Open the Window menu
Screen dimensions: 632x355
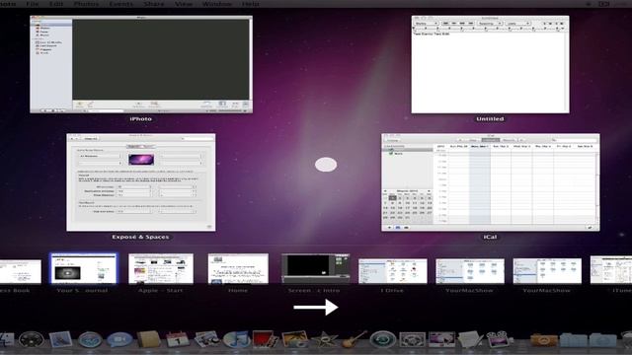click(216, 4)
